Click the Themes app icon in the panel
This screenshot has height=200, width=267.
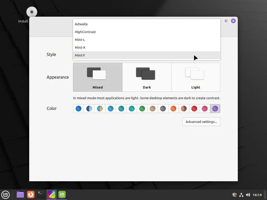click(x=52, y=195)
